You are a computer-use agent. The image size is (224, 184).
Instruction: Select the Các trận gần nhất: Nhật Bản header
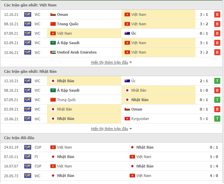tap(111, 71)
